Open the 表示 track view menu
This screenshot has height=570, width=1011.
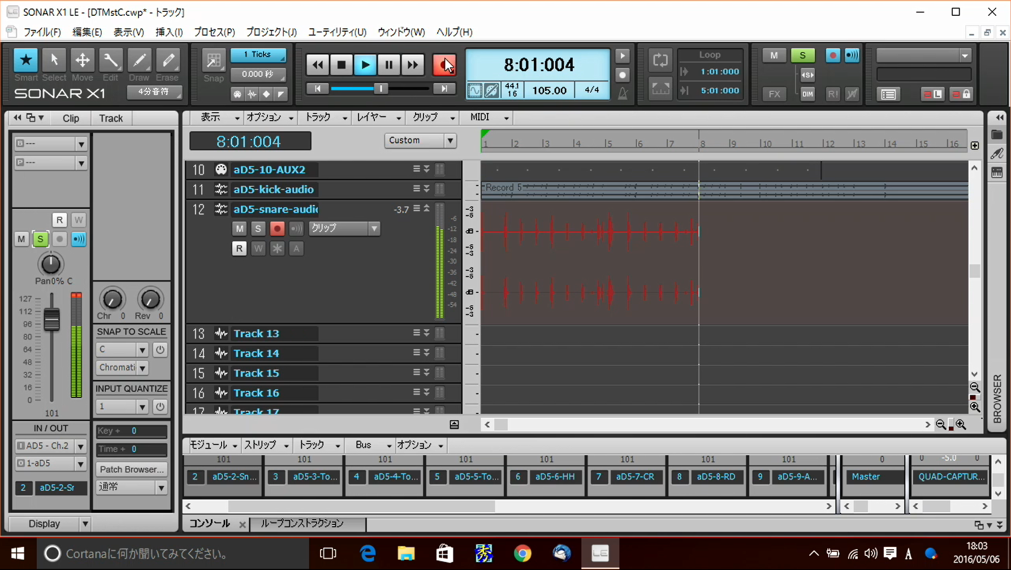tap(220, 118)
